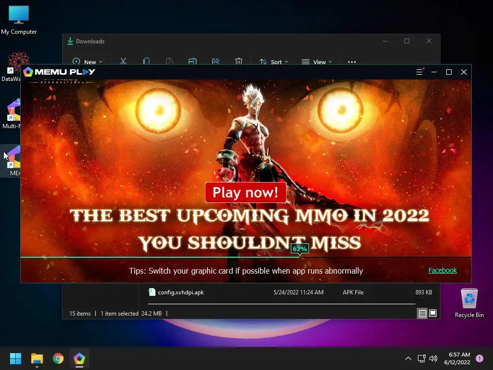
Task: Click the Delete trash icon in Downloads
Action: [239, 61]
